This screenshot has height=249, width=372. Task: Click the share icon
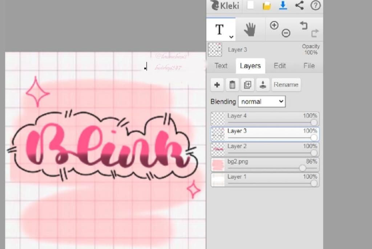point(299,5)
